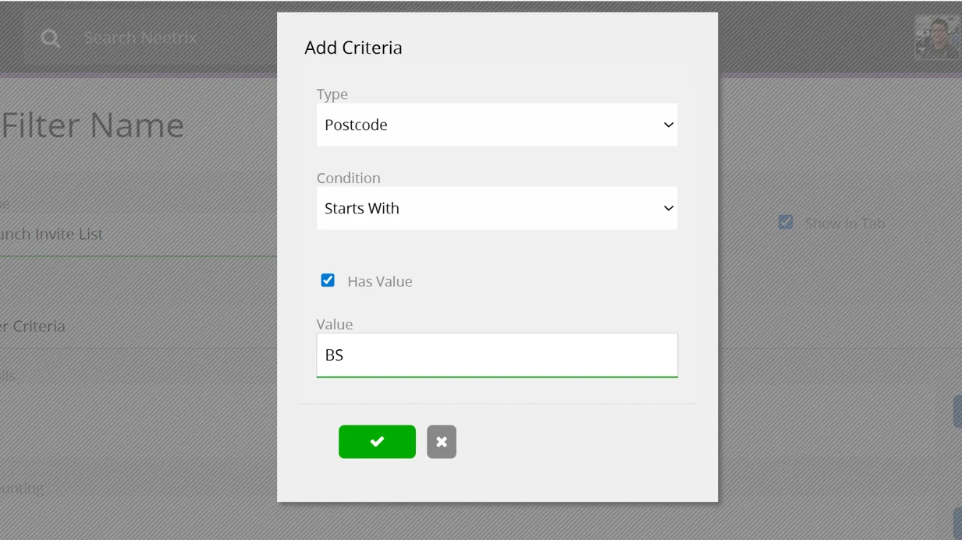Image resolution: width=962 pixels, height=540 pixels.
Task: Click the Filter Name page heading
Action: tap(92, 125)
